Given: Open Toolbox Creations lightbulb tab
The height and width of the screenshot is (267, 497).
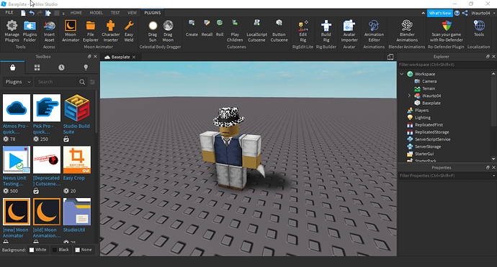Looking at the screenshot, I should (86, 67).
